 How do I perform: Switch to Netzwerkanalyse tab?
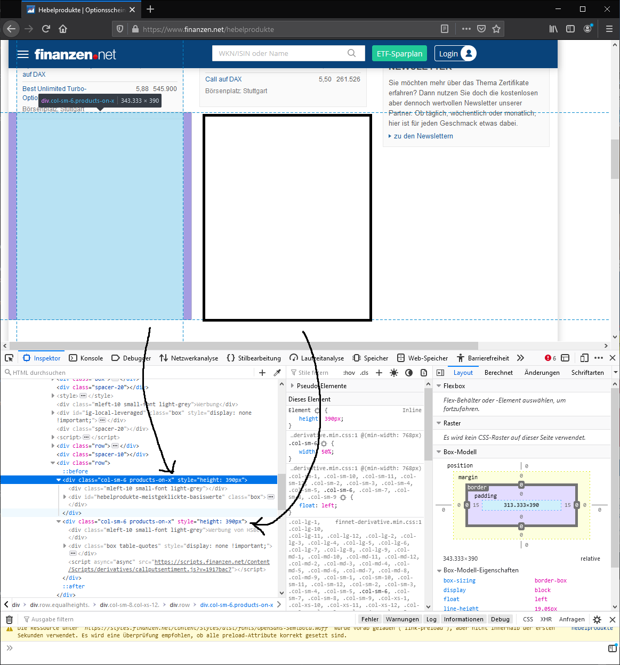189,358
